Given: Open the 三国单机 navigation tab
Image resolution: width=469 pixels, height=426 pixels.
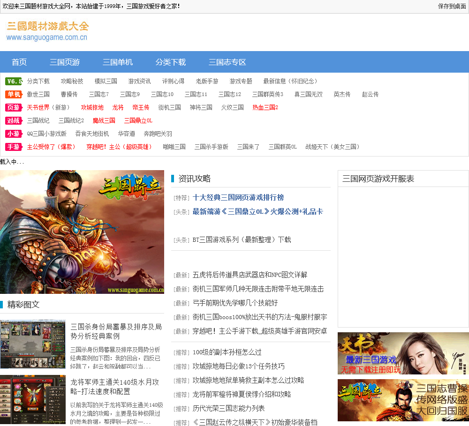Looking at the screenshot, I should click(118, 62).
